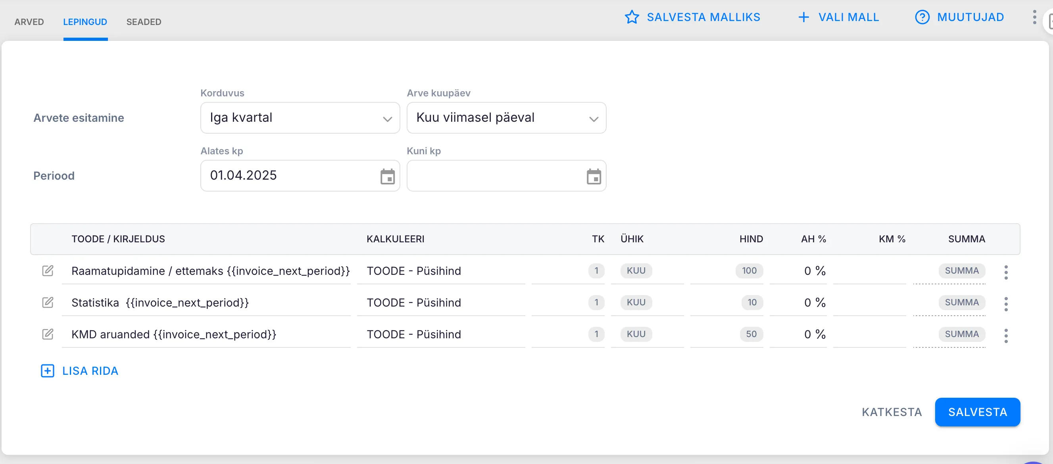Screen dimensions: 1053x464
Task: Open the top-right kebab menu
Action: coord(1034,17)
